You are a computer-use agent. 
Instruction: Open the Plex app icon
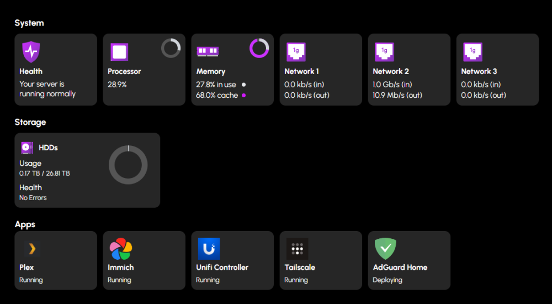pyautogui.click(x=31, y=249)
